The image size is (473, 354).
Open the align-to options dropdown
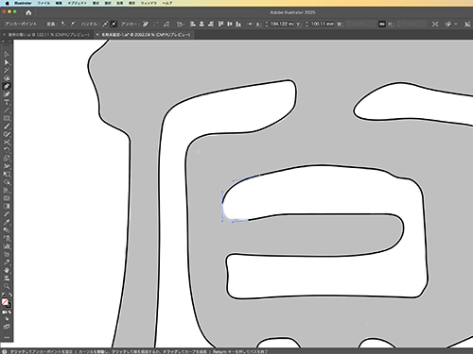pyautogui.click(x=181, y=24)
